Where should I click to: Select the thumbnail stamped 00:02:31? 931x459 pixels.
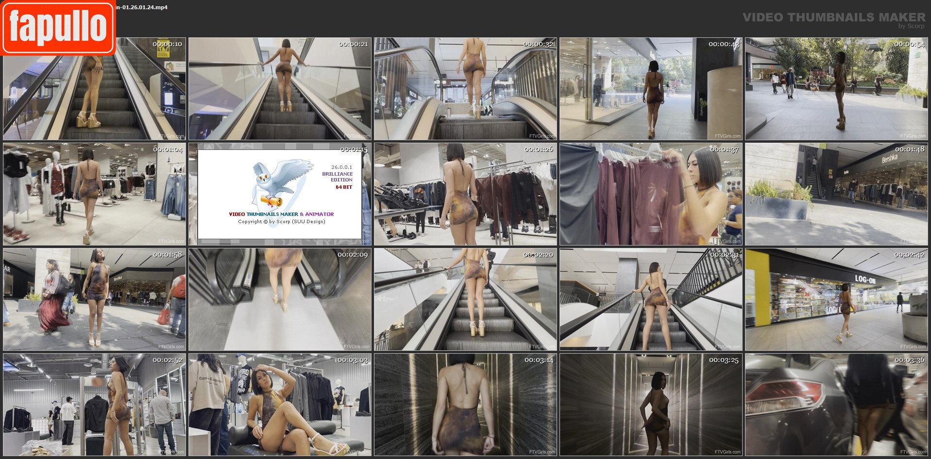651,299
